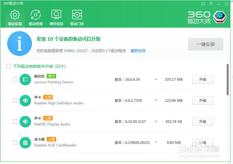Click the 版本：16.6.4.34 text

pyautogui.click(x=127, y=80)
